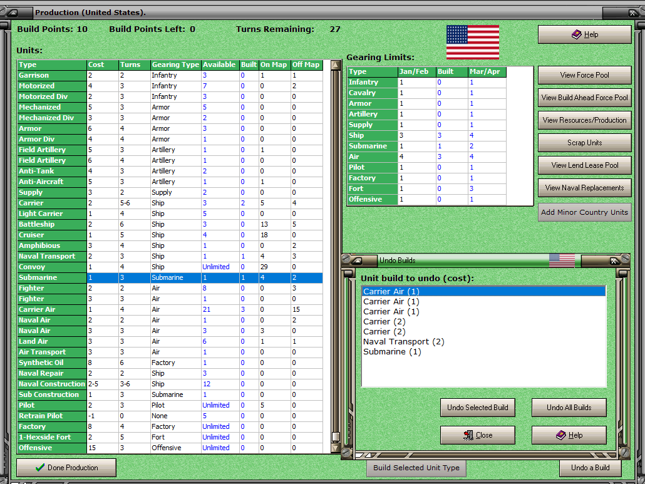Click the Pilot row in Gearing Limits
Image resolution: width=645 pixels, height=484 pixels.
pos(427,167)
